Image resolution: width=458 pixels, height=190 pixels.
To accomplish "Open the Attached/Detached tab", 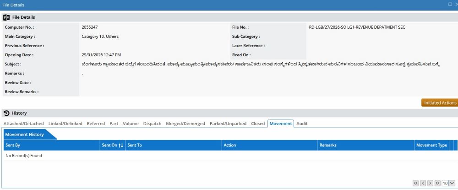I will pyautogui.click(x=24, y=124).
